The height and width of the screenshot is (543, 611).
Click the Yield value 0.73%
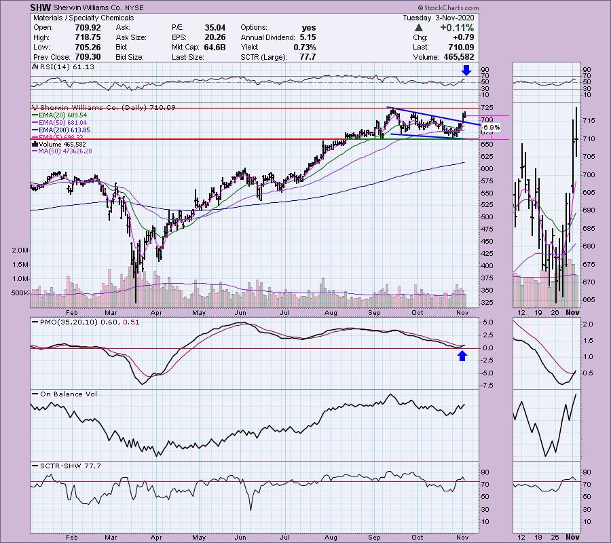tap(305, 47)
